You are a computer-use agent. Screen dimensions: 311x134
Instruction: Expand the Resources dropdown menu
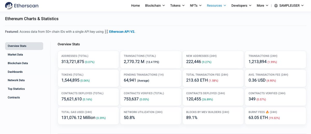click(x=216, y=5)
